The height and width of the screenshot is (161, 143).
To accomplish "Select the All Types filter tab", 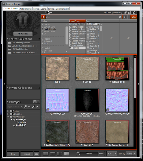I will tap(81, 24).
